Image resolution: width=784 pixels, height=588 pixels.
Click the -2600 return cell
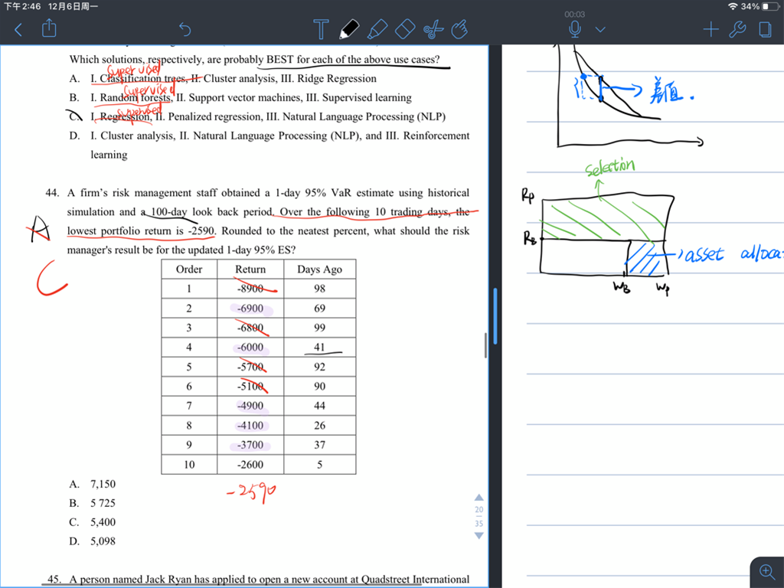[x=250, y=465]
